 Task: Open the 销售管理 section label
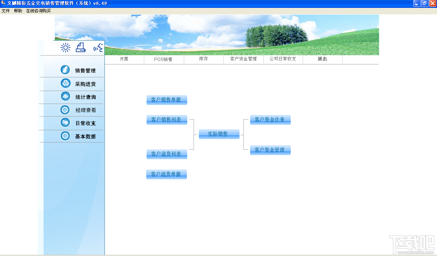pyautogui.click(x=85, y=71)
